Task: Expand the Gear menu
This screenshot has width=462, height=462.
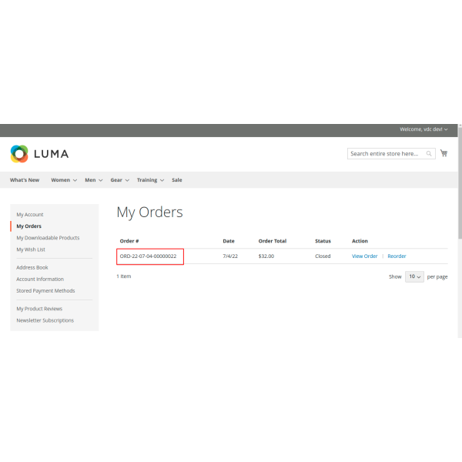Action: point(119,180)
